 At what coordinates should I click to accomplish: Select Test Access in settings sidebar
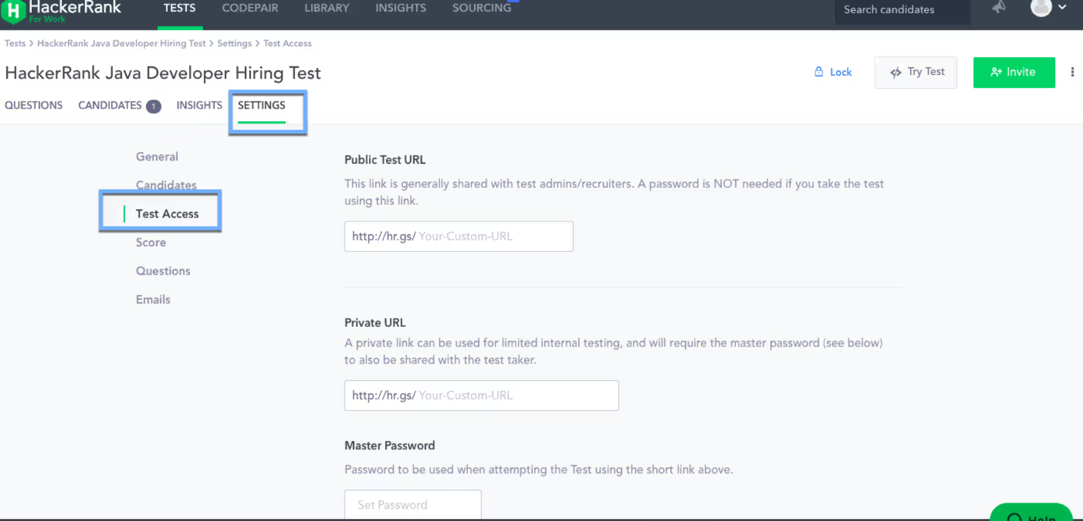pos(167,214)
